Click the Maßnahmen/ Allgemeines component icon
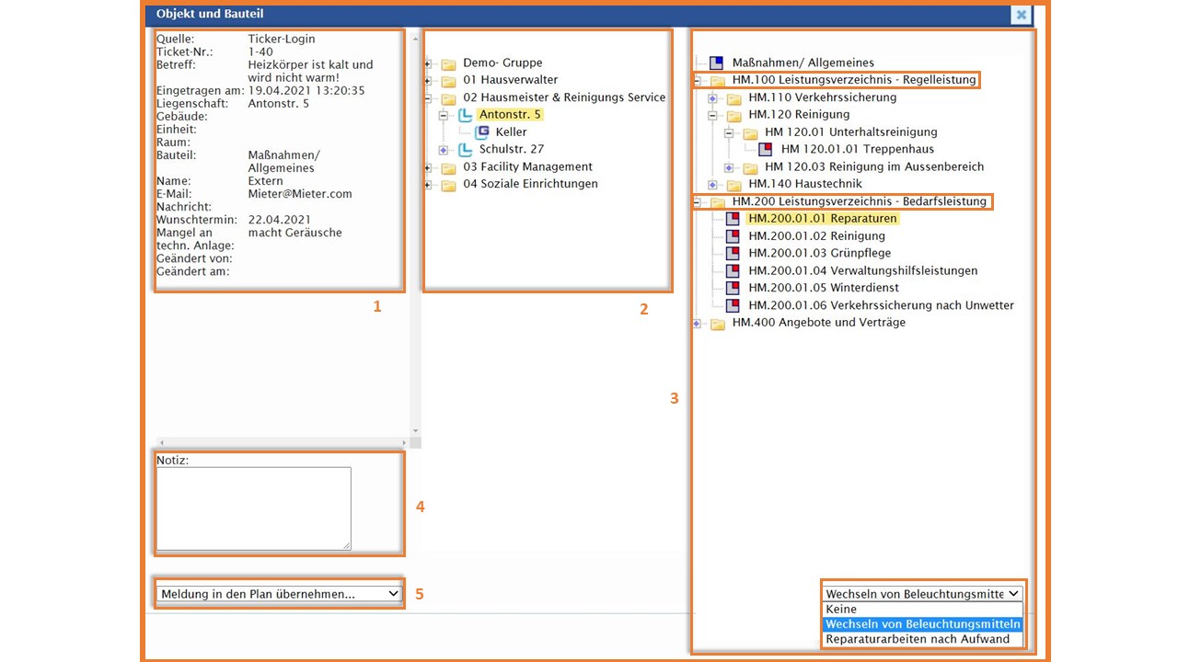The width and height of the screenshot is (1178, 662). tap(716, 63)
